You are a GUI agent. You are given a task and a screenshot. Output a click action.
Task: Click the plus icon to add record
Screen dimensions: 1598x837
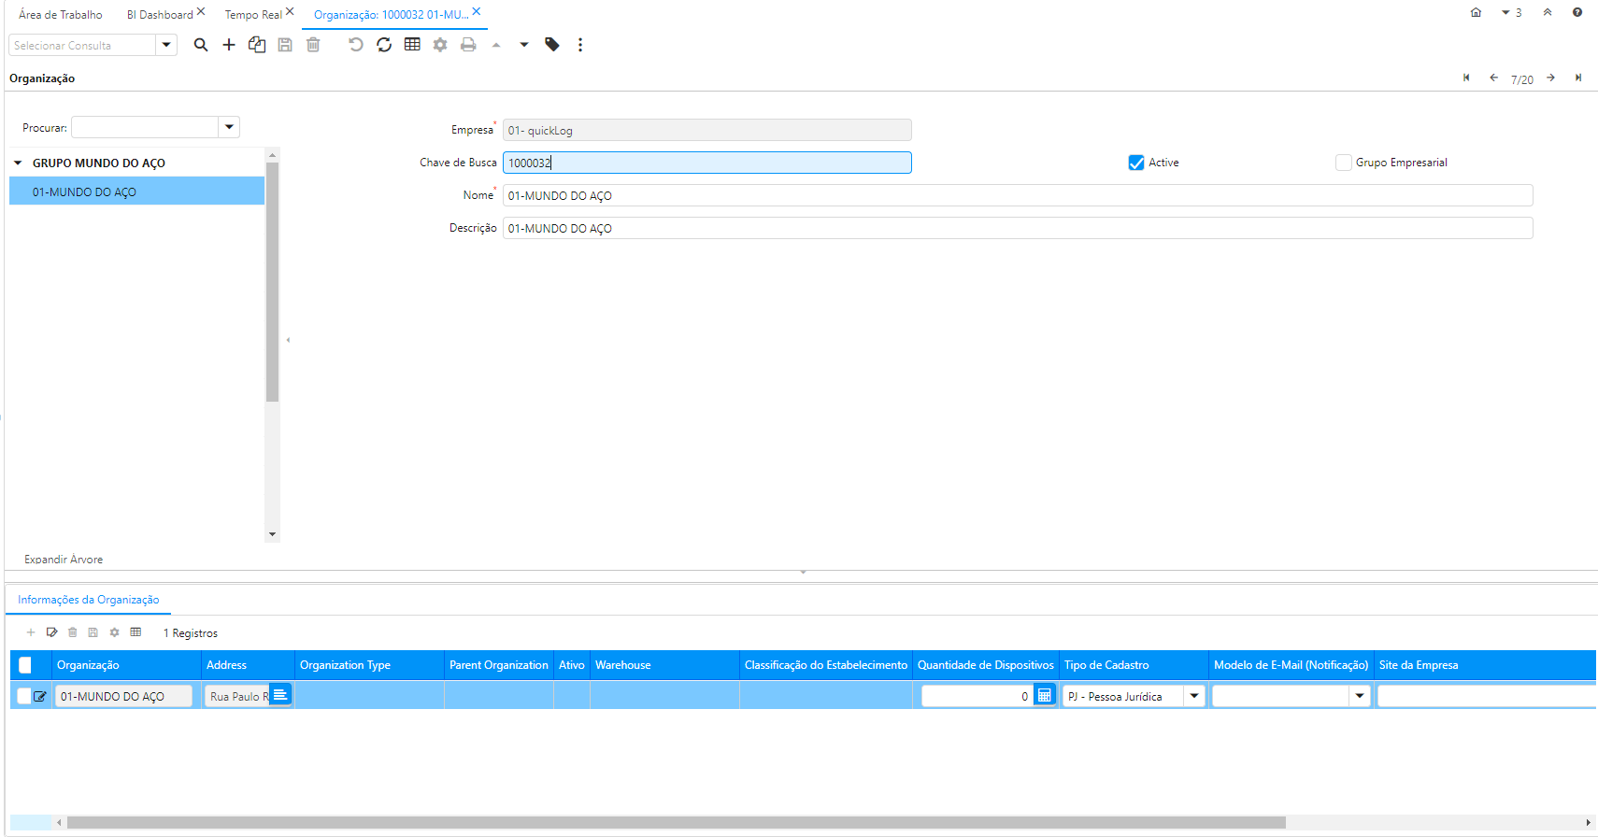point(229,45)
